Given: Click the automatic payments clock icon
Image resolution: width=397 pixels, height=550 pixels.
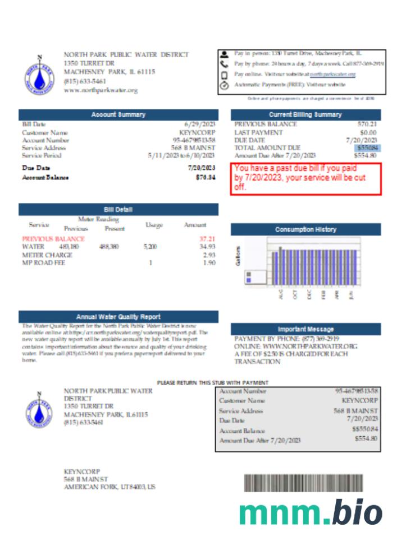Looking at the screenshot, I should (x=225, y=86).
